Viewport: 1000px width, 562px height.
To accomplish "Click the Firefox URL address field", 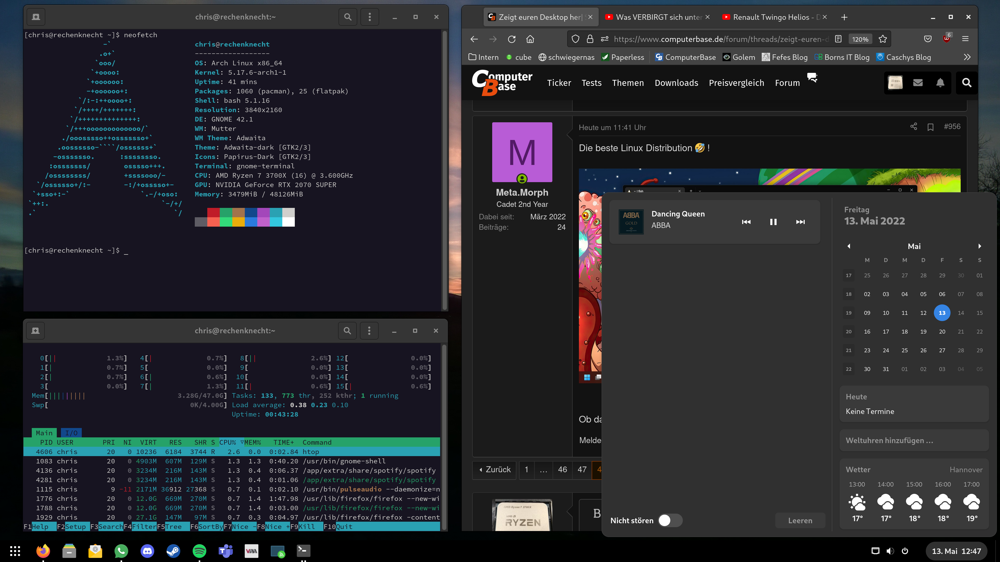I will (721, 39).
